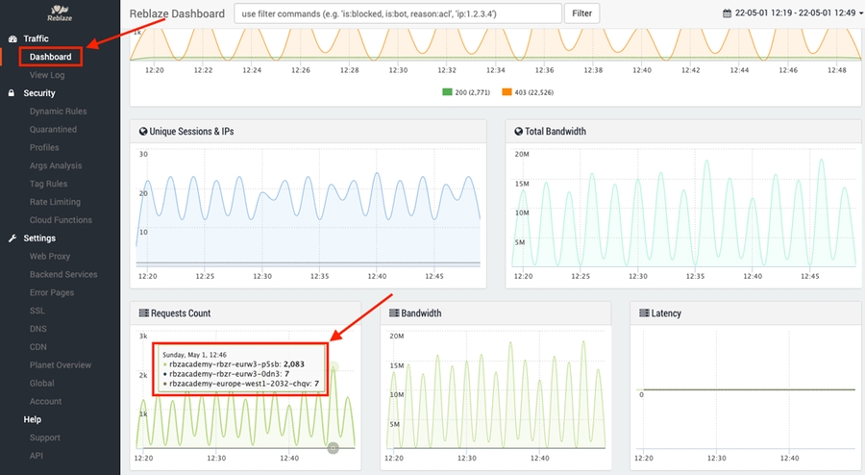Click globe icon in Total Bandwidth panel
This screenshot has width=865, height=475.
coord(518,131)
